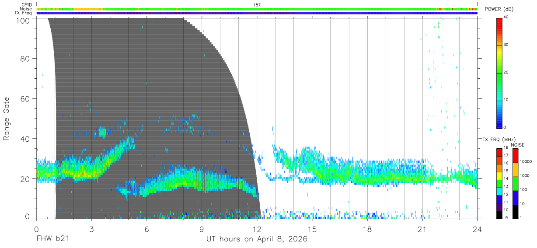Image resolution: width=537 pixels, height=248 pixels.
Task: Click the POWER (dB) color bar
Action: 500,73
